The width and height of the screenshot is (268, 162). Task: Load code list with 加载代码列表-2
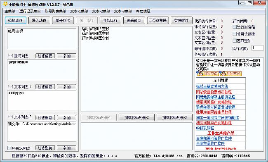click(x=136, y=117)
